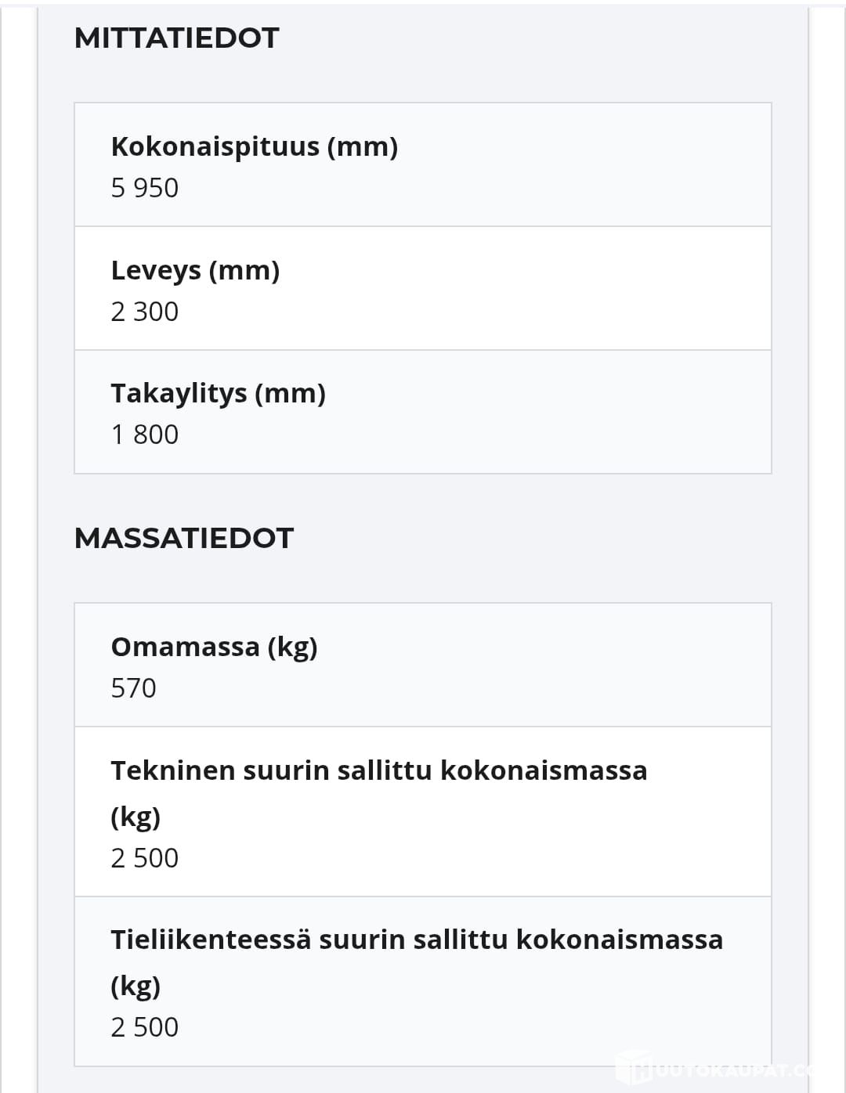
Task: Select the 2 500 value under Tekninen
Action: pos(145,858)
